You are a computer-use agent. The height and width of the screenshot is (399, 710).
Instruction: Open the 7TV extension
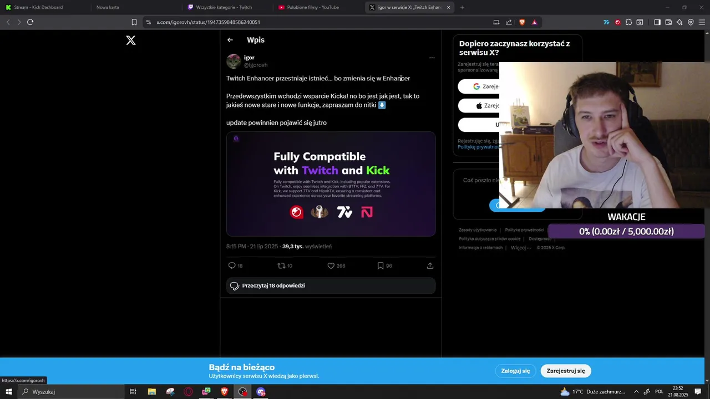point(606,22)
